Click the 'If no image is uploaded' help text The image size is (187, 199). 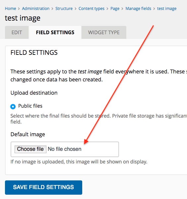pyautogui.click(x=79, y=162)
